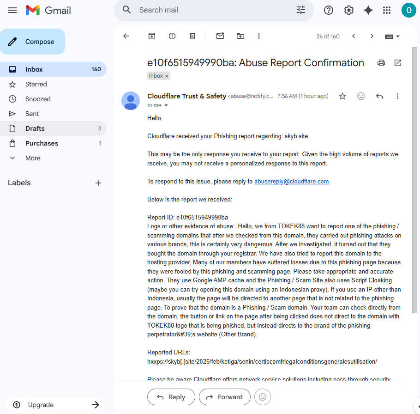Open the Sent folder
Image resolution: width=420 pixels, height=414 pixels.
53,114
